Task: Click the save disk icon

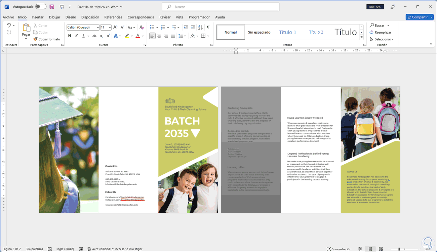Action: 52,7
